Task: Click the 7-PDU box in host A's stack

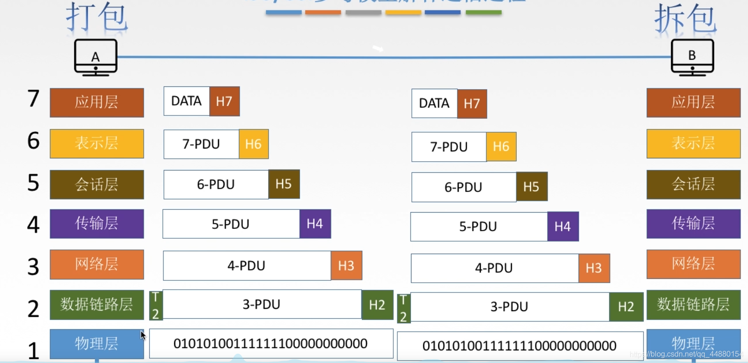Action: [201, 144]
